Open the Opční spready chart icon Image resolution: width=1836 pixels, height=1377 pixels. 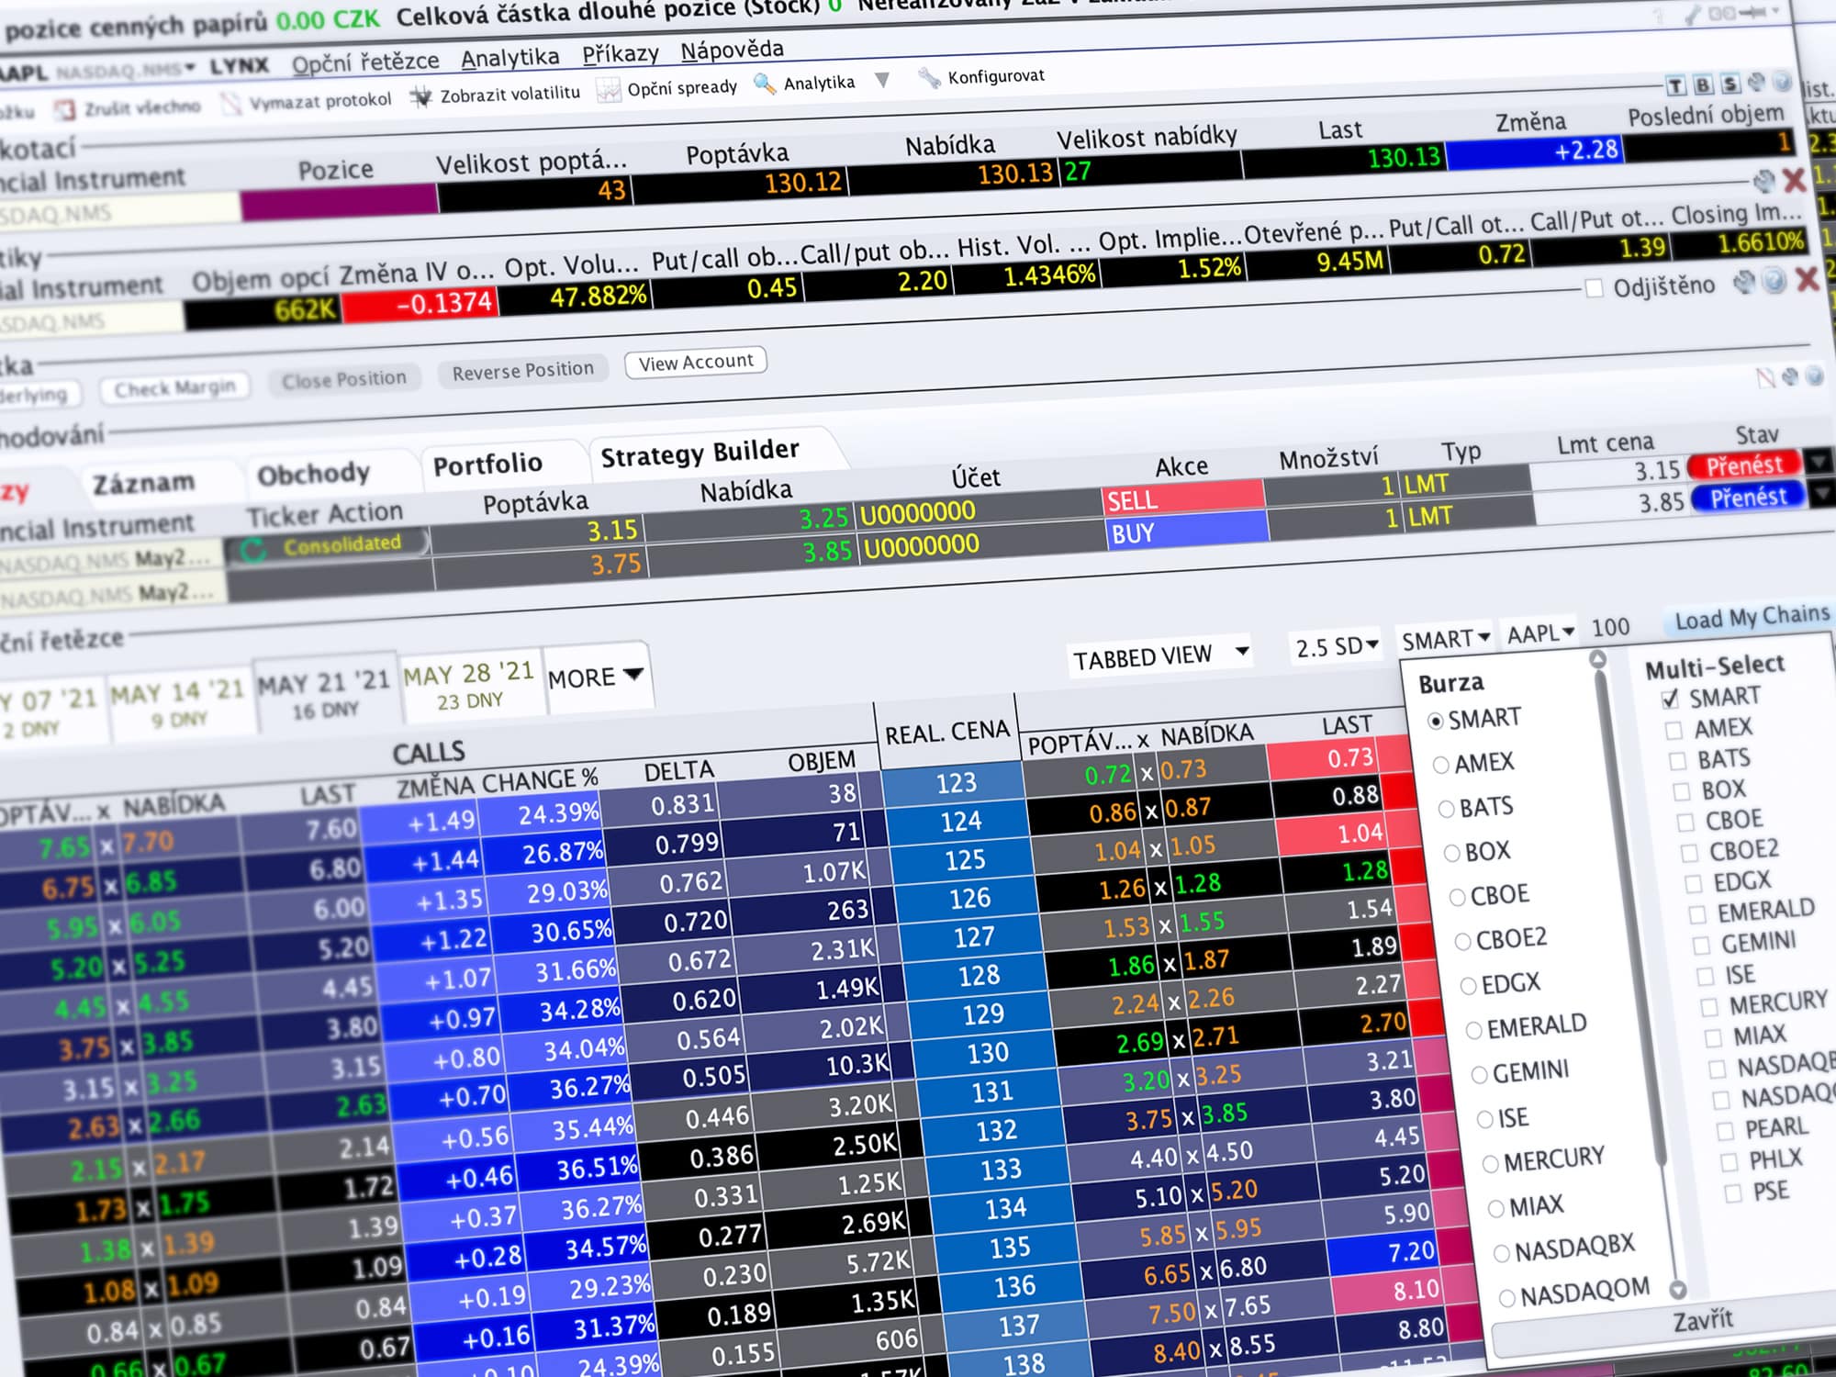click(608, 90)
